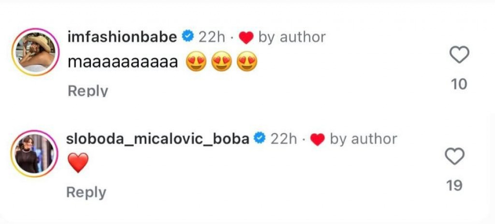The image size is (495, 224).
Task: Open imfashionbabe's profile picture
Action: [x=33, y=52]
